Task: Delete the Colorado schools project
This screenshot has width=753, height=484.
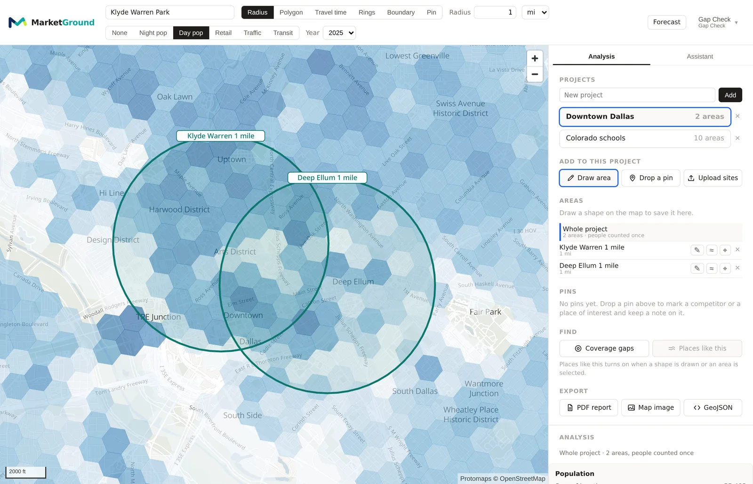Action: tap(737, 138)
